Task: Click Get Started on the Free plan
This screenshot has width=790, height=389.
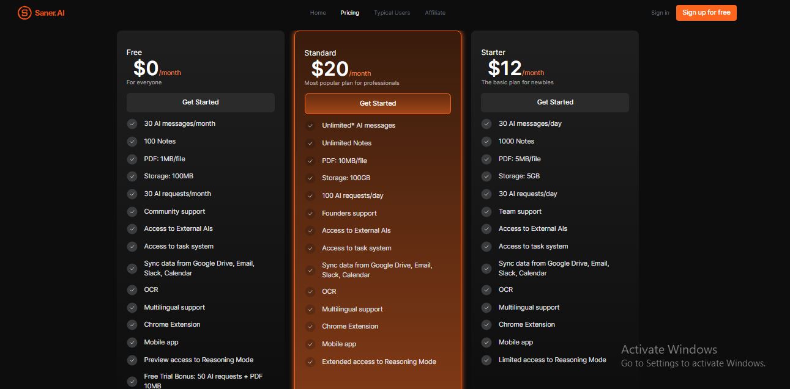Action: 200,103
